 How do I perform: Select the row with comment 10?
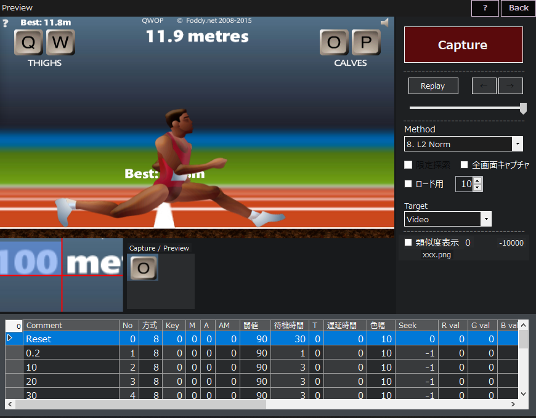point(71,367)
